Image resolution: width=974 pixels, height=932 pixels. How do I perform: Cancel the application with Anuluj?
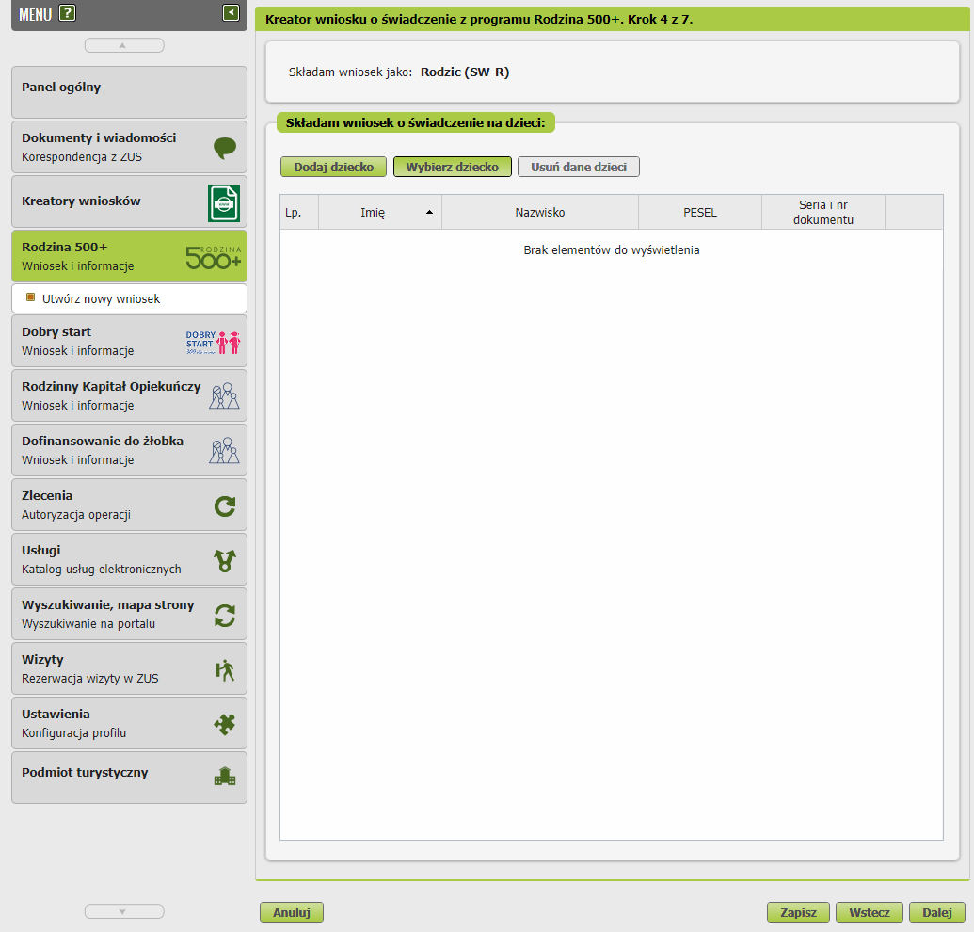pos(292,912)
